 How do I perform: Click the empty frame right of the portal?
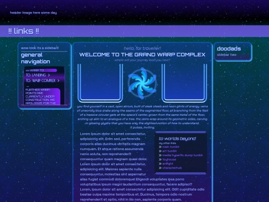click(x=184, y=83)
